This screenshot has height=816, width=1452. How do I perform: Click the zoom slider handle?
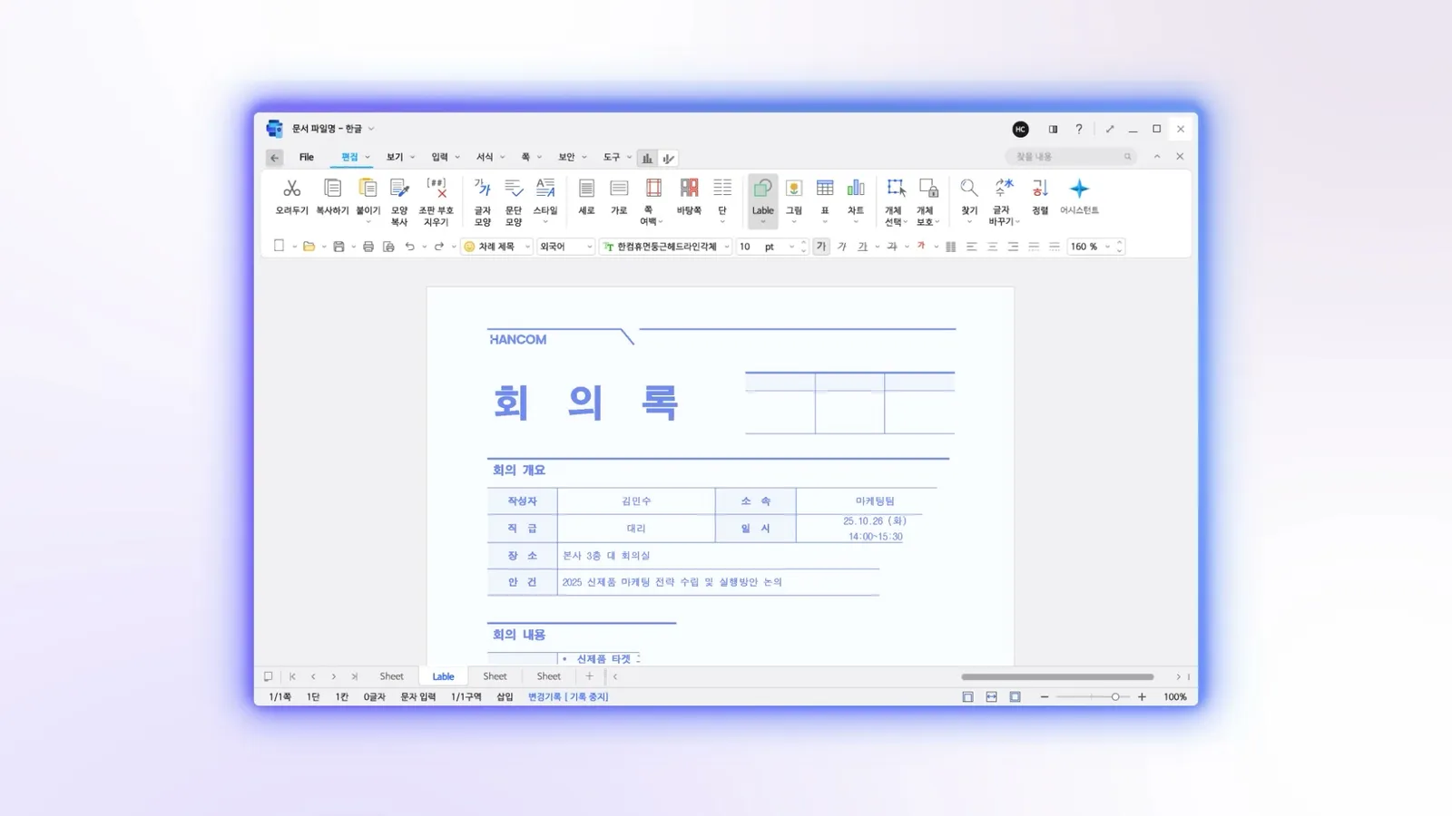click(x=1115, y=696)
